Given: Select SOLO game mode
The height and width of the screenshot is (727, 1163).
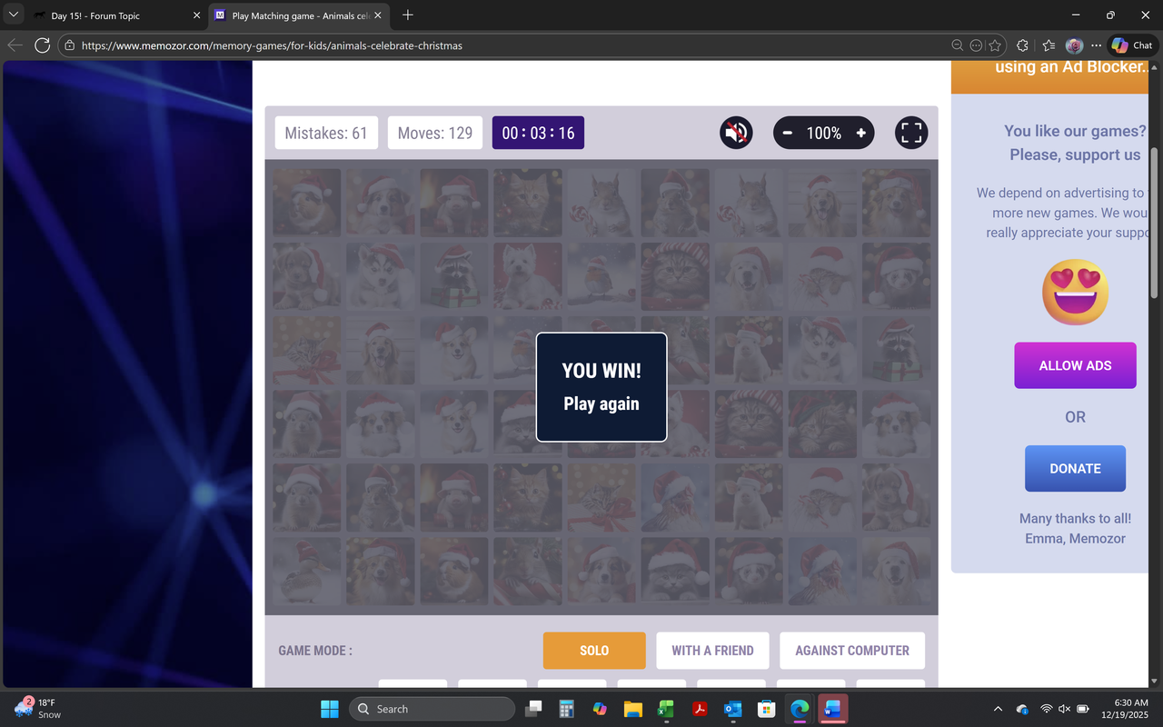Looking at the screenshot, I should (x=594, y=651).
